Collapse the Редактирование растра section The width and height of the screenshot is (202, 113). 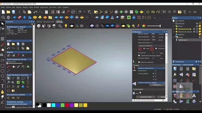[31, 59]
